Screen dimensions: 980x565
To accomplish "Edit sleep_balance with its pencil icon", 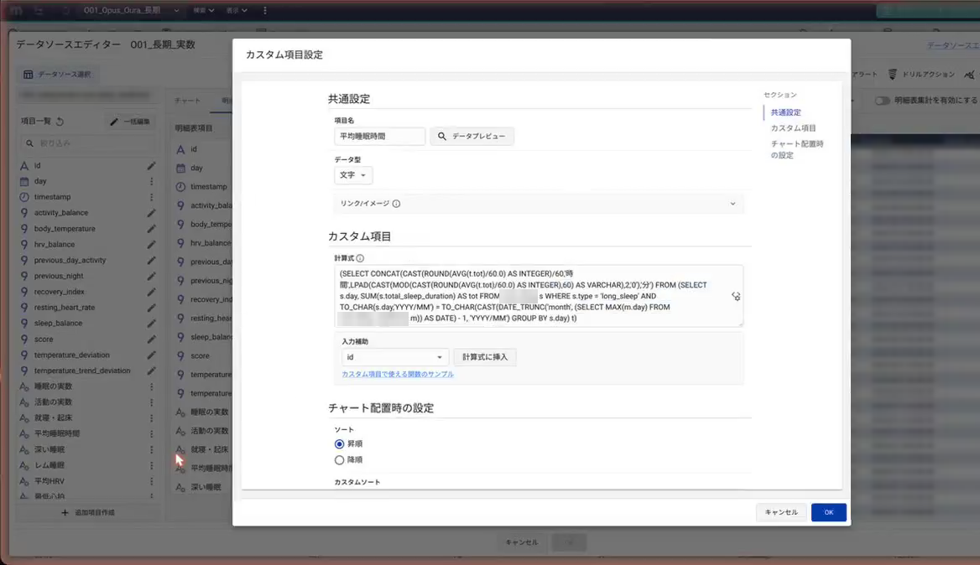I will tap(151, 324).
